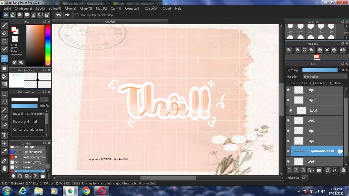Click the Navigator fit-to-screen icon
This screenshot has height=196, width=349.
(304, 50)
